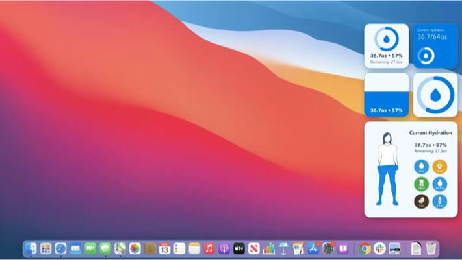Click the water-level fill widget showing 36.7oz
462x260 pixels.
coord(386,95)
